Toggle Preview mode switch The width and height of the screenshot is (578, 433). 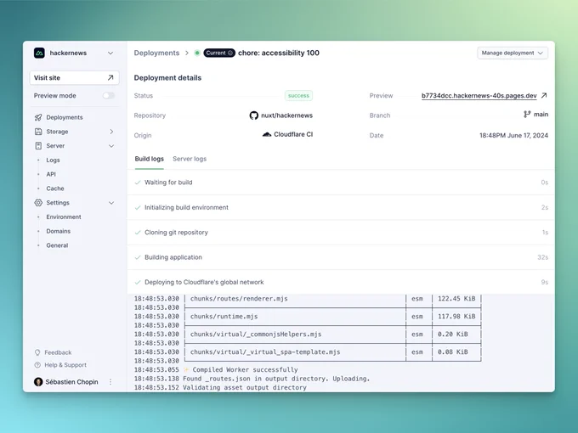pyautogui.click(x=109, y=96)
